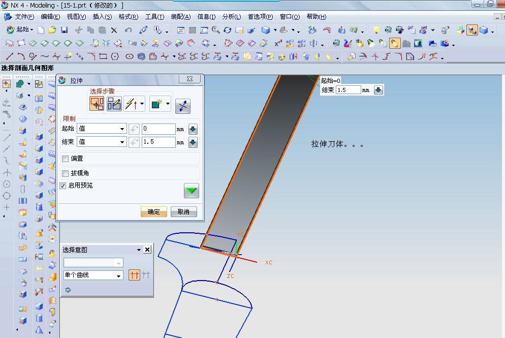505x338 pixels.
Task: Open the boolean type options arrow
Action: tap(168, 104)
